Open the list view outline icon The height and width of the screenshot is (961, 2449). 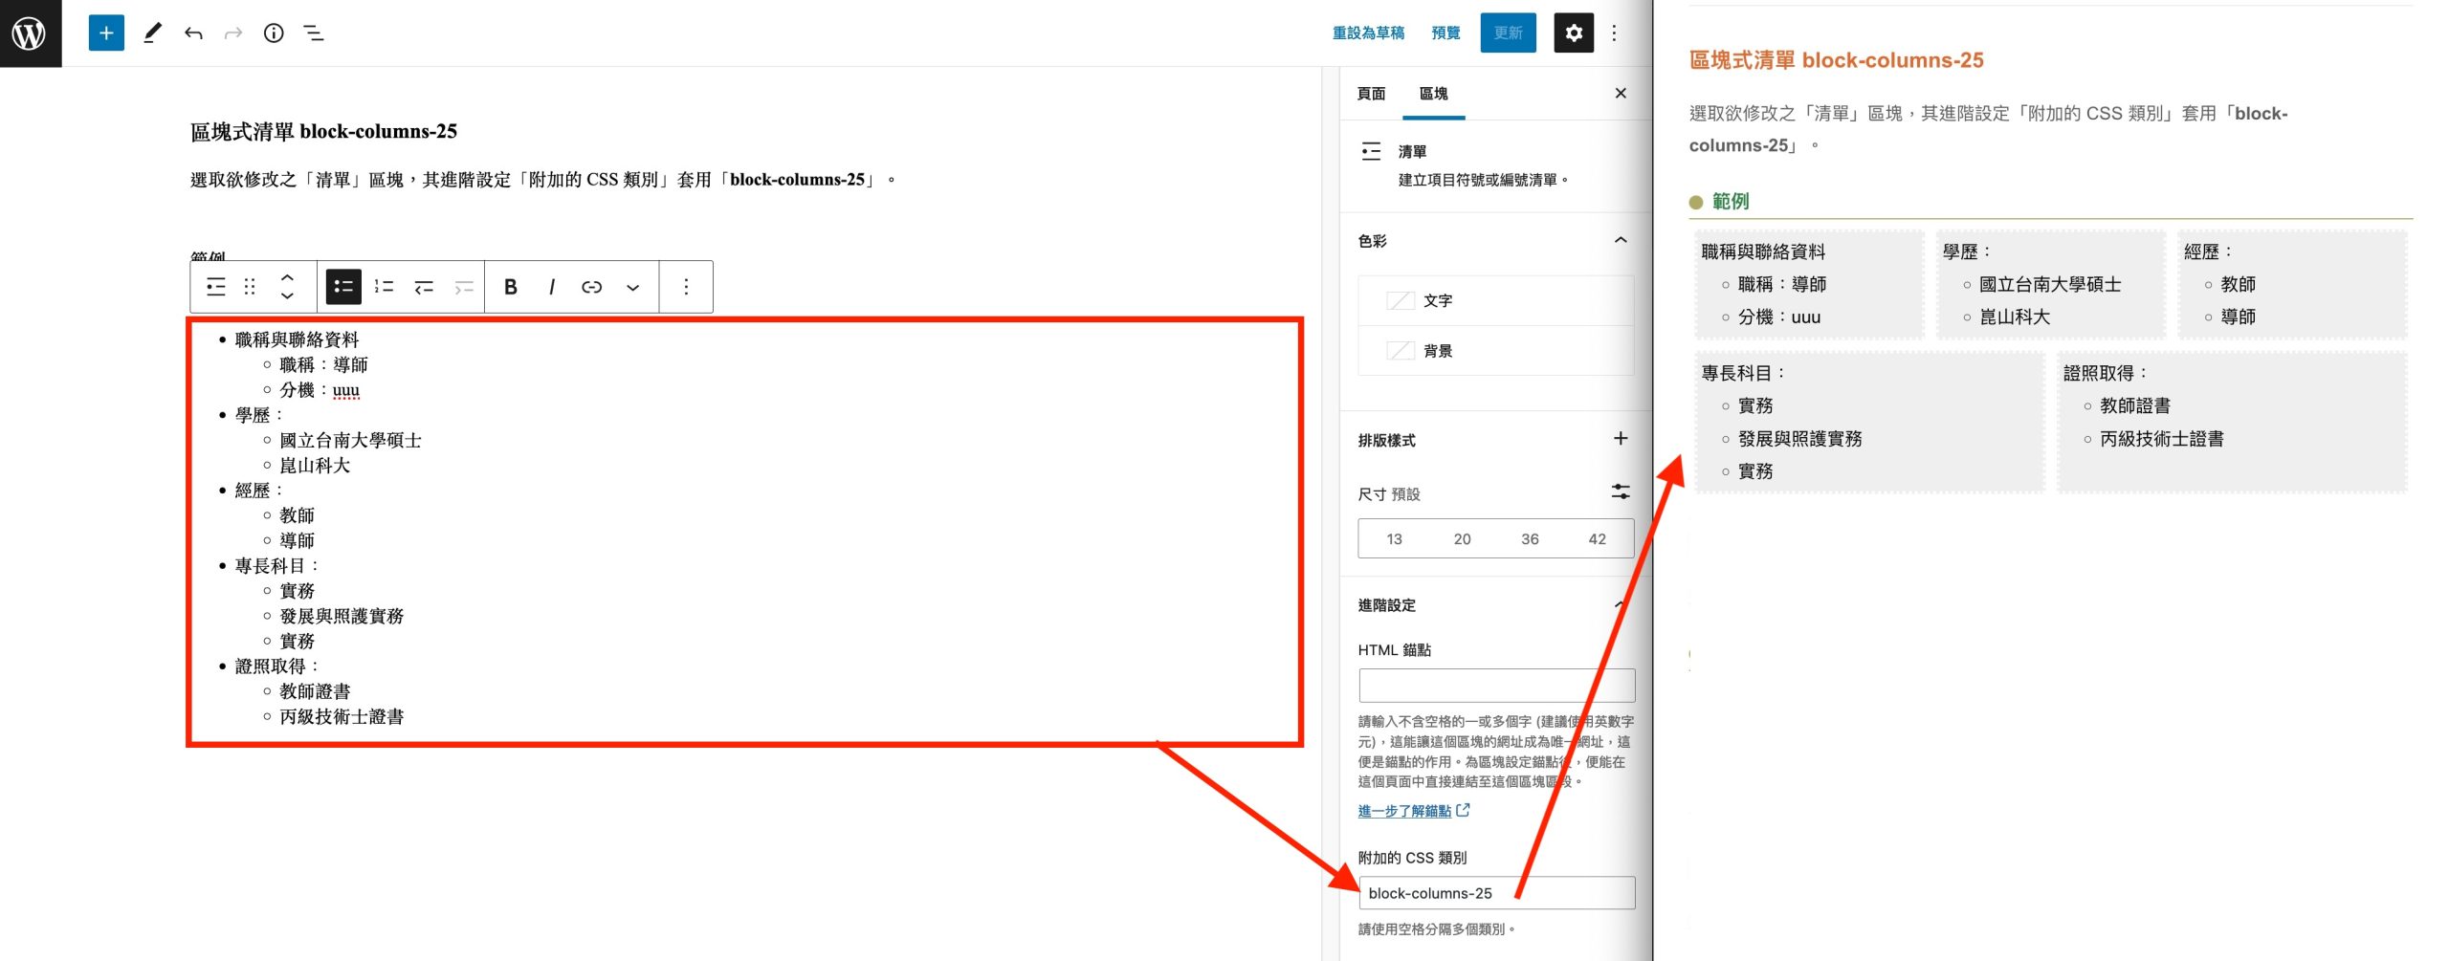[x=314, y=33]
